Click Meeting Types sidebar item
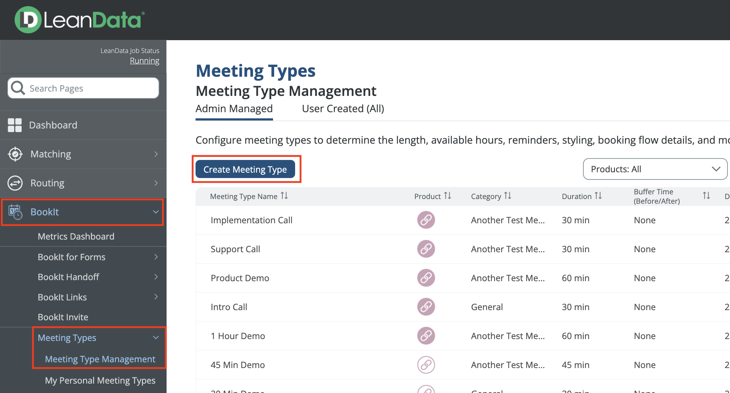Viewport: 730px width, 393px height. pyautogui.click(x=67, y=338)
